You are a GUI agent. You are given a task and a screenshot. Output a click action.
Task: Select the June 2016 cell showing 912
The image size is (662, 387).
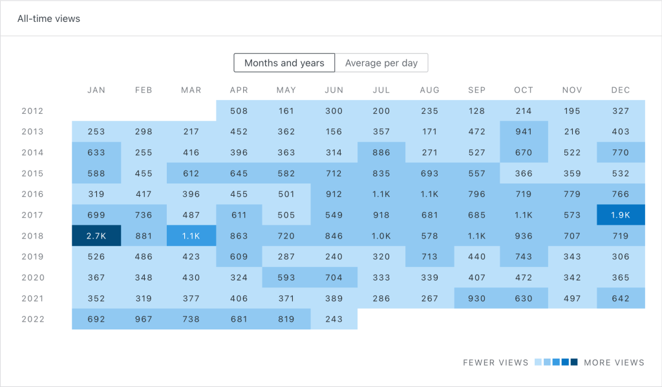334,194
